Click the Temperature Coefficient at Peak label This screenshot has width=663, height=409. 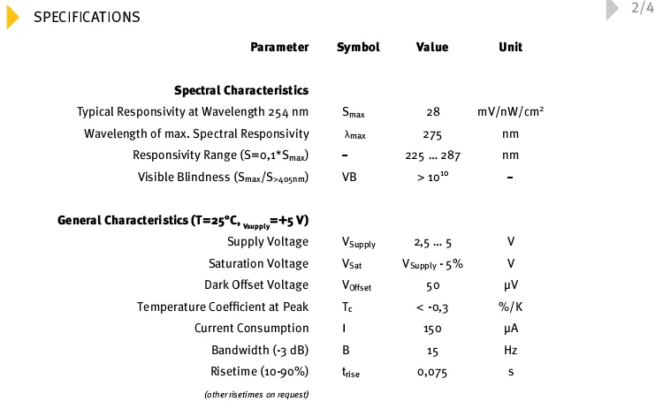(x=223, y=307)
